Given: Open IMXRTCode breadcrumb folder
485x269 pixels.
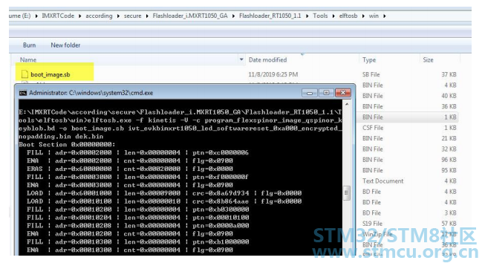Looking at the screenshot, I should click(x=58, y=16).
